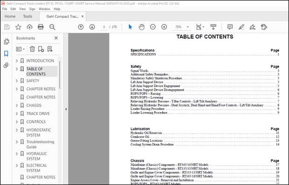Open the Window menu
This screenshot has height=185, width=289.
point(44,9)
